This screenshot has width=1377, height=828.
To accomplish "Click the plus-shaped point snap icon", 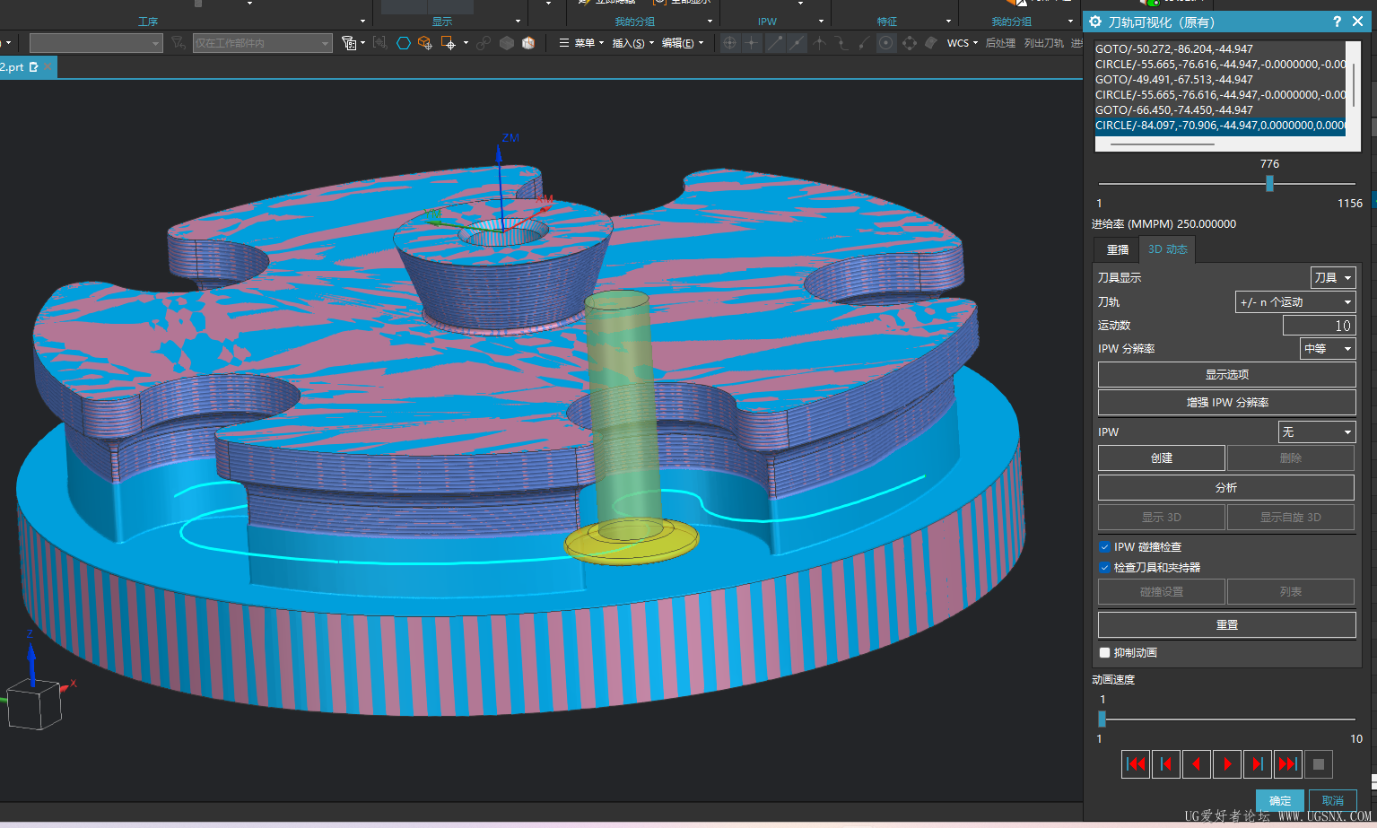I will click(x=752, y=43).
